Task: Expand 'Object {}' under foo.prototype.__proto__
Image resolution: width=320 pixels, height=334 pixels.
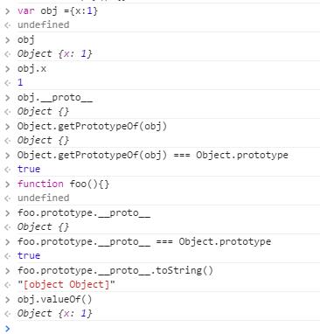Action: tap(43, 227)
